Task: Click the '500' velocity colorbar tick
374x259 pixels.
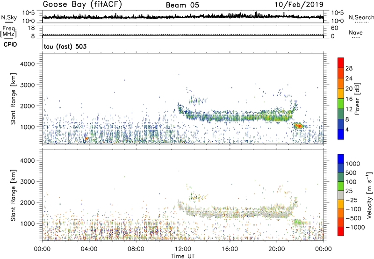Action: [351, 173]
